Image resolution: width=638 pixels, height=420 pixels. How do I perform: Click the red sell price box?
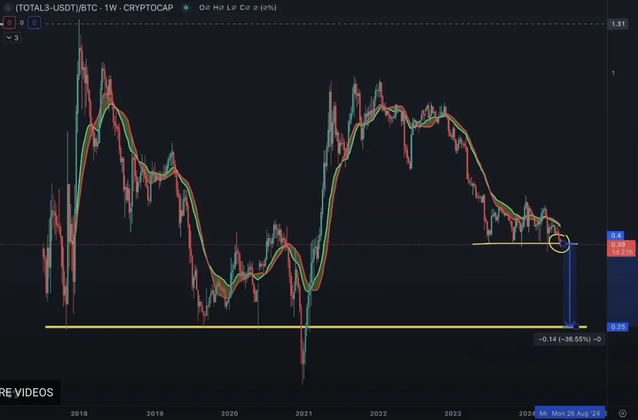tap(9, 23)
